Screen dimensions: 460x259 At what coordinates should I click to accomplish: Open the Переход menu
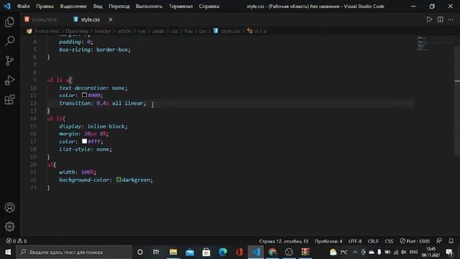(x=119, y=6)
